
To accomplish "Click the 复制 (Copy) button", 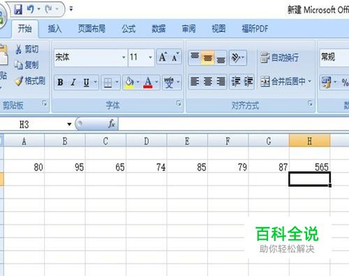I will (27, 65).
